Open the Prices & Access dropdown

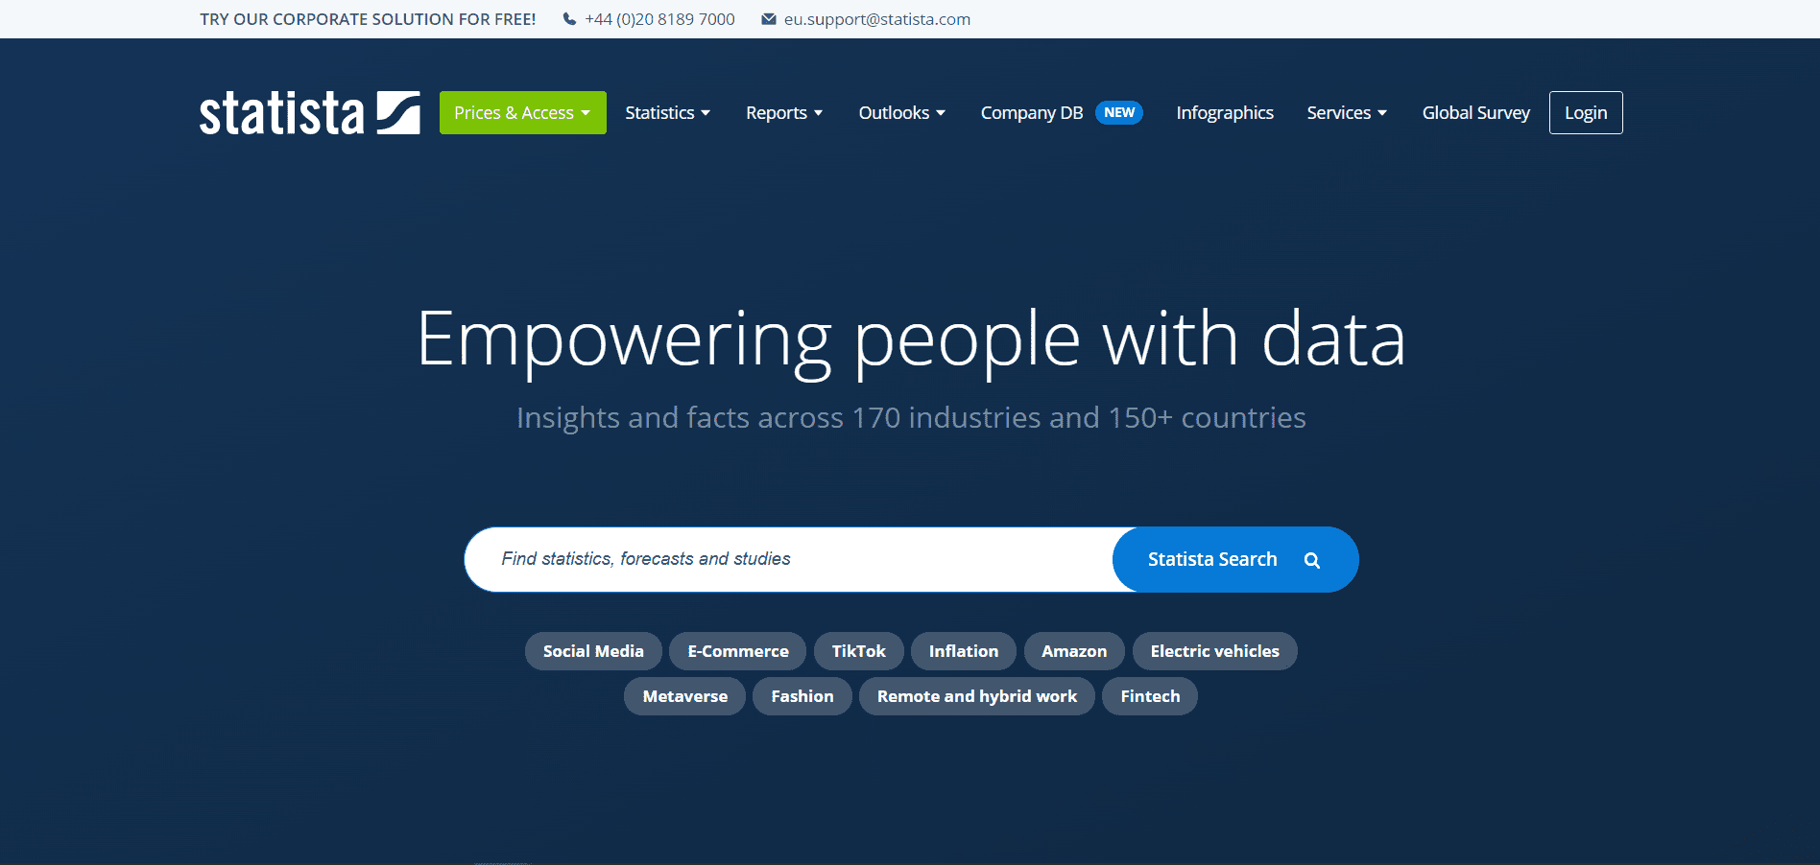[x=522, y=113]
